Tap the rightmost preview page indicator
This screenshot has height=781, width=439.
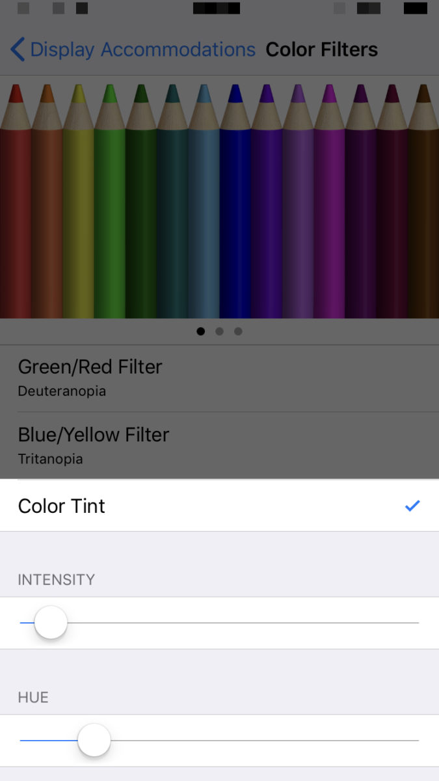click(238, 331)
